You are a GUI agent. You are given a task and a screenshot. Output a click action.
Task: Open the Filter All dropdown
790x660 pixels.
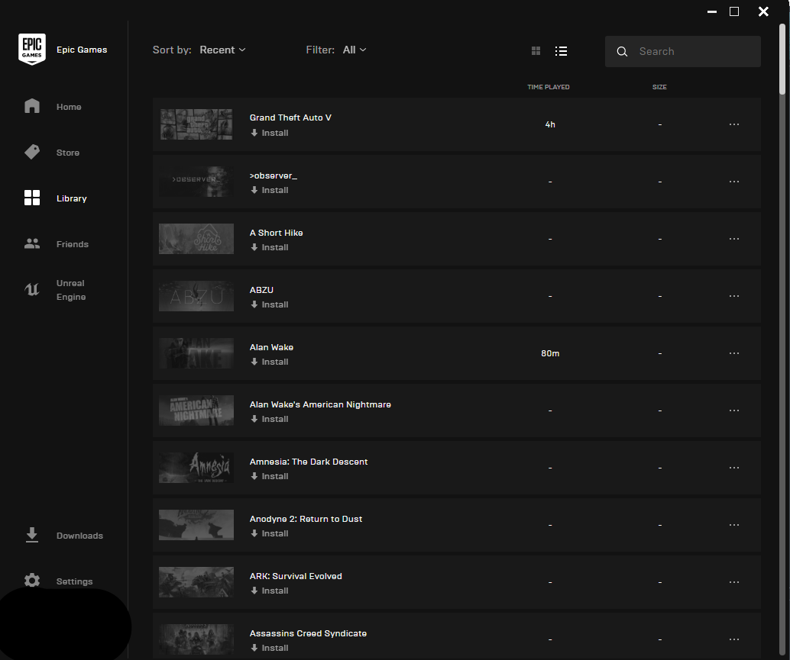[x=355, y=50]
